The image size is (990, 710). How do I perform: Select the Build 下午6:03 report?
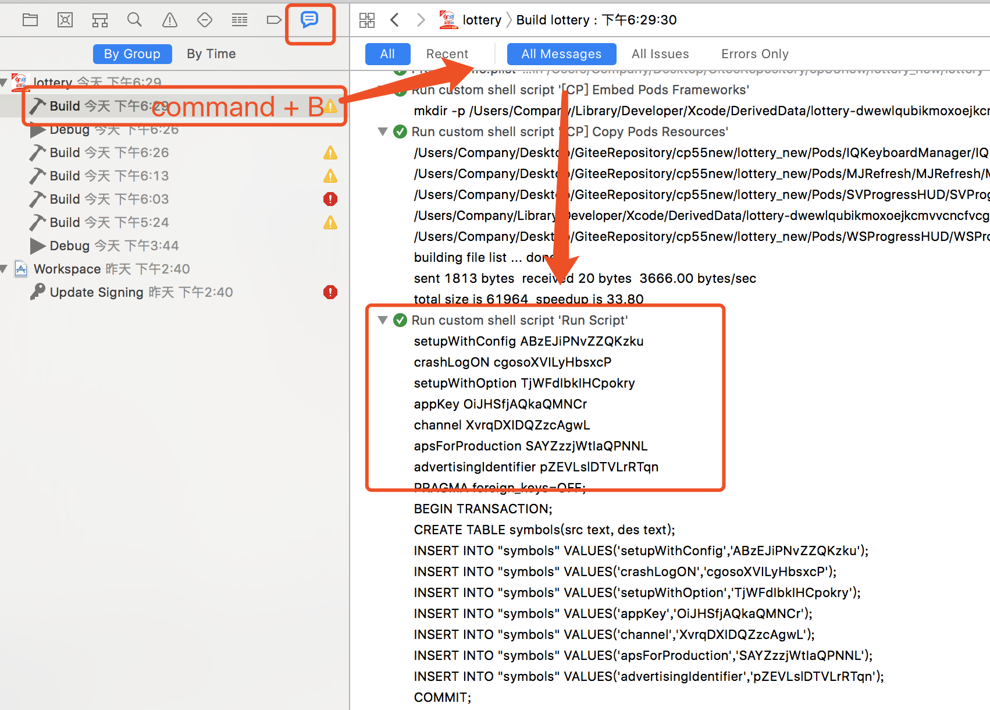175,199
